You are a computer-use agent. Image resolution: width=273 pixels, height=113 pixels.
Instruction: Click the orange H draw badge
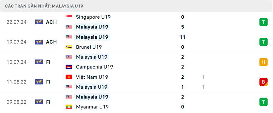coord(263,62)
